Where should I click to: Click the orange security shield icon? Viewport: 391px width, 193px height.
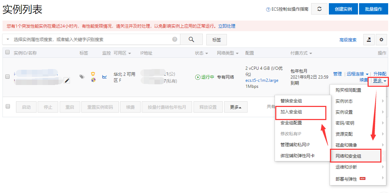click(93, 74)
